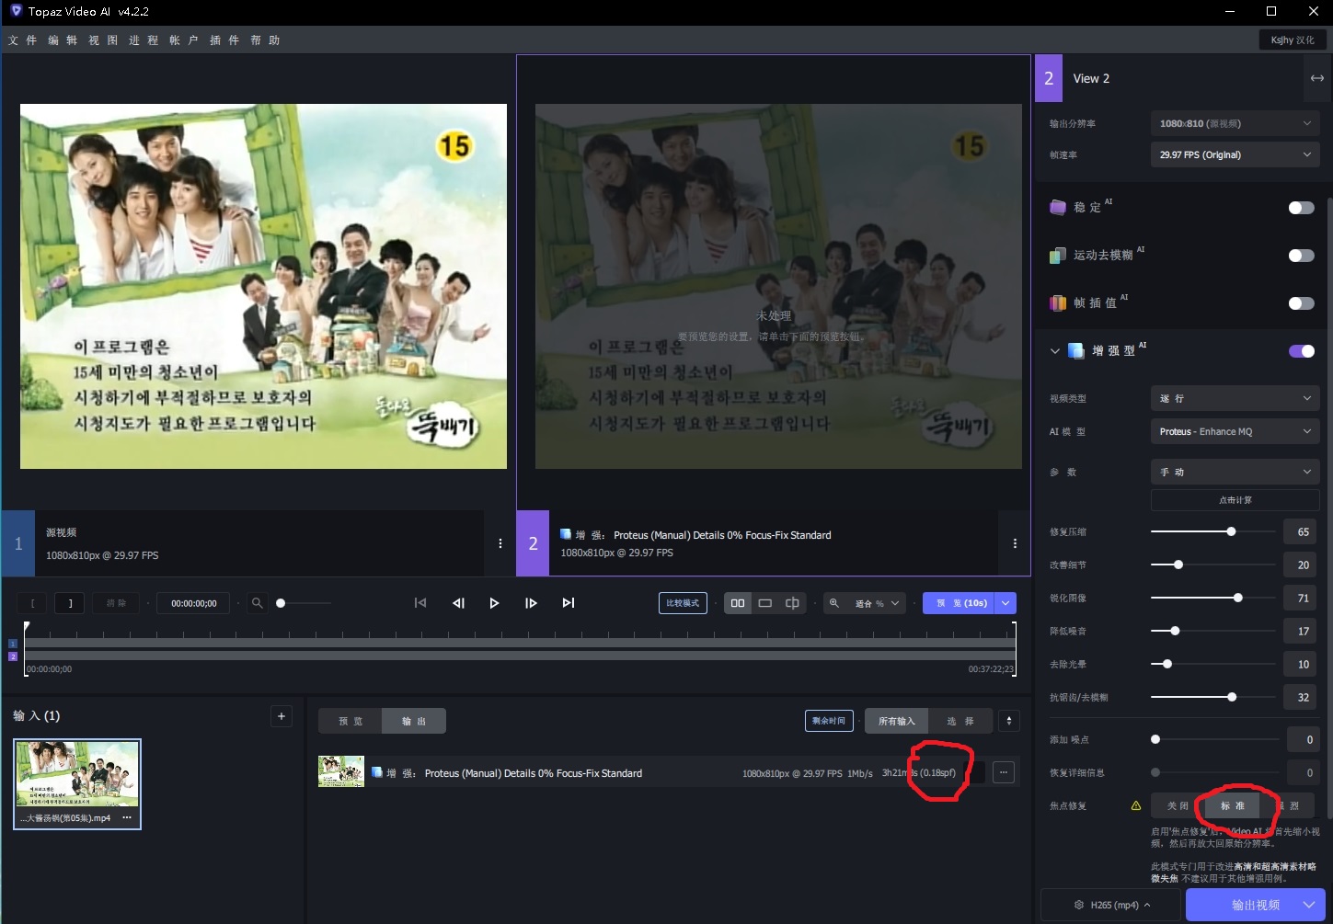Click the black square beside the output row time
1333x924 pixels.
[977, 772]
